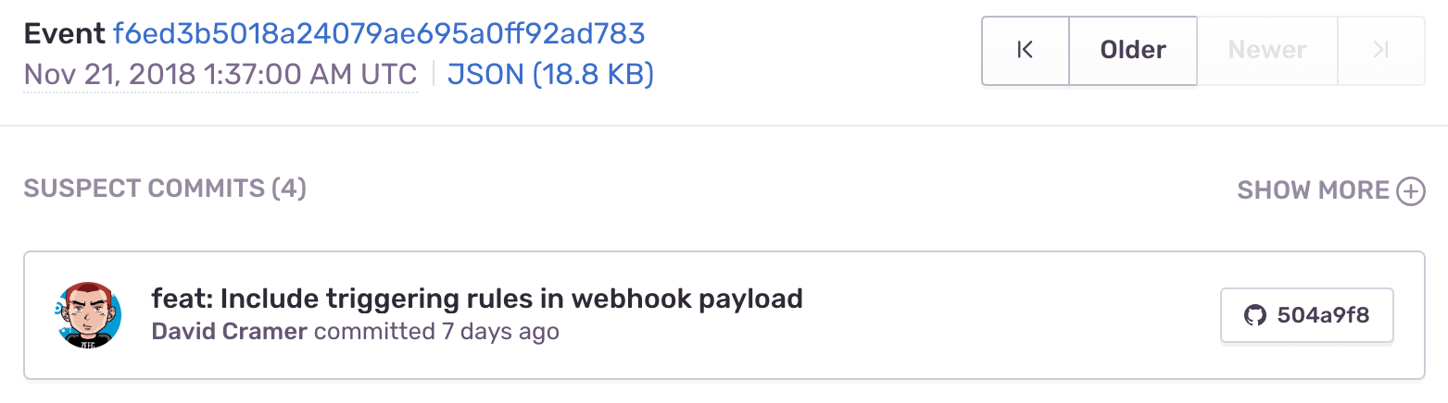Jump to the oldest event arrow
Viewport: 1448px width, 403px height.
coord(1025,51)
